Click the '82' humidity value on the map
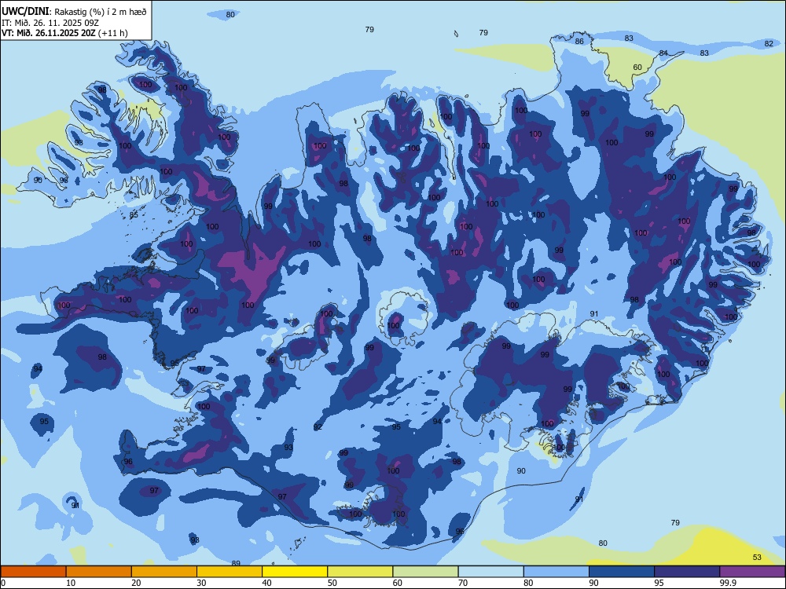786x589 pixels. coord(769,43)
